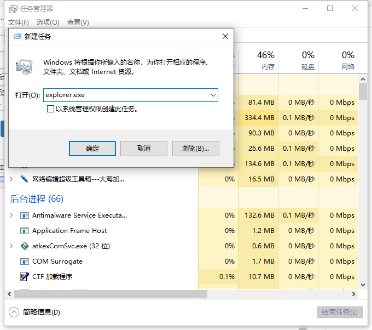Click the 81.4 MB memory cell
Image resolution: width=372 pixels, height=330 pixels.
pyautogui.click(x=258, y=103)
